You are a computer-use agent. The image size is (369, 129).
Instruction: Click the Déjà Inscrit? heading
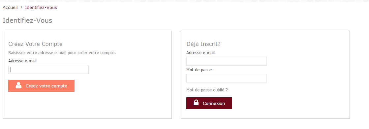203,44
